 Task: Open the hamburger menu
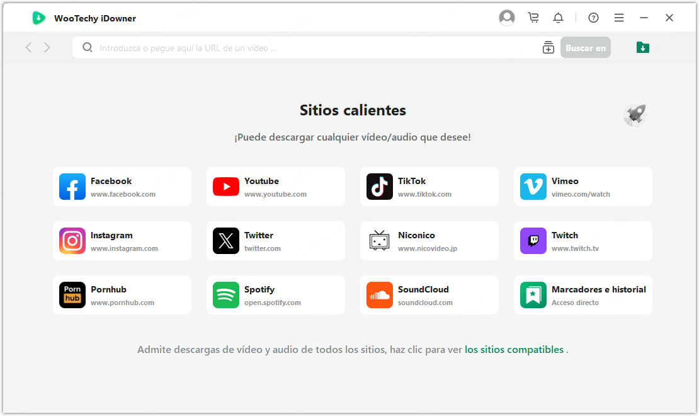(619, 18)
